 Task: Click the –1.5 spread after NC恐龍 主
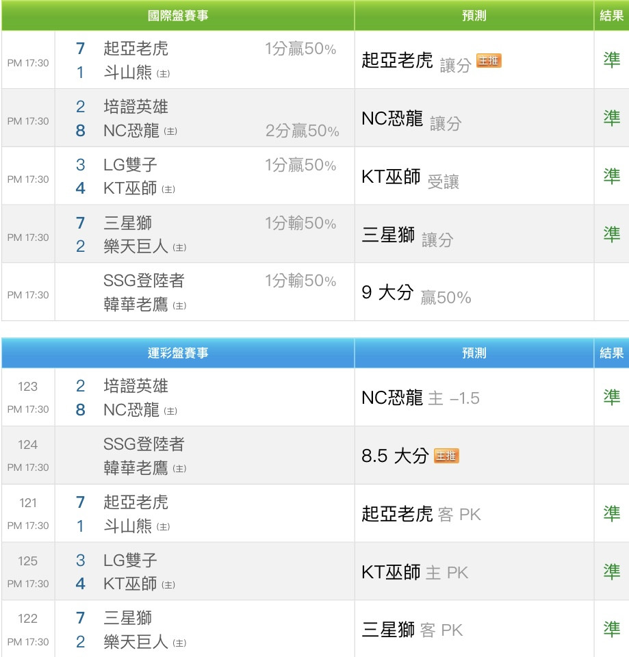[x=465, y=398]
